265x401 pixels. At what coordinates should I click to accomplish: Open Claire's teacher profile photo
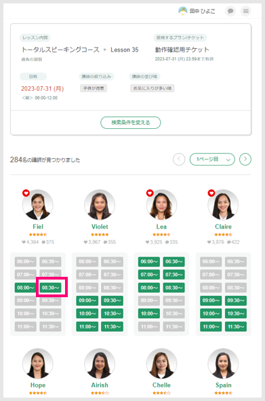[223, 205]
